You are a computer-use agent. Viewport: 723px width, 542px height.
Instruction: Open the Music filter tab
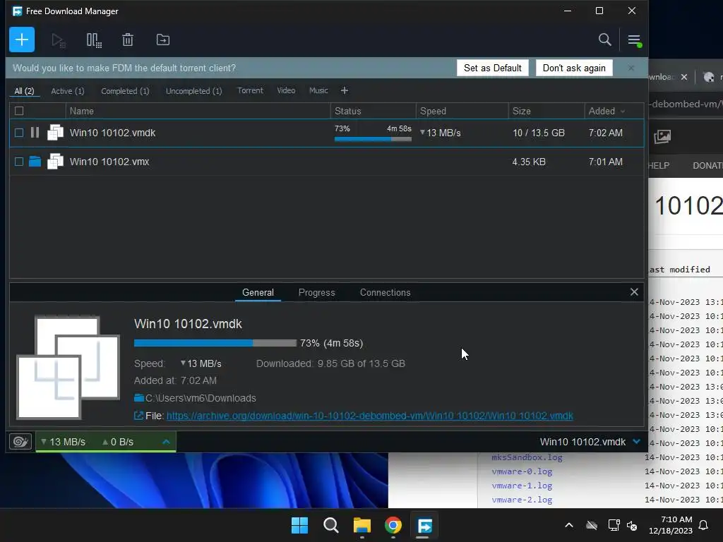pos(318,91)
